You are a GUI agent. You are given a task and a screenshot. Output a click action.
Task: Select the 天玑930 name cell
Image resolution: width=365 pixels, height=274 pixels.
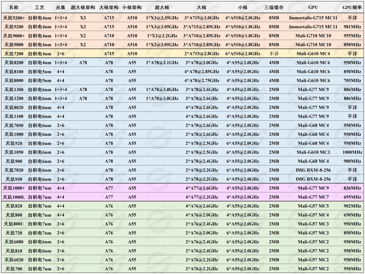point(14,179)
